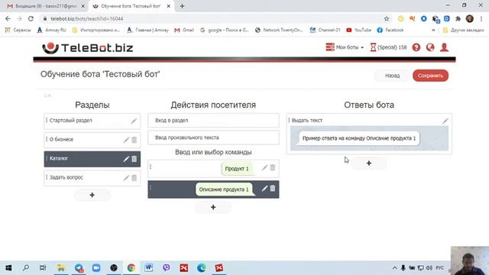Bookmark this page with the star icon
Screen dimensions: 489x275
click(x=387, y=18)
